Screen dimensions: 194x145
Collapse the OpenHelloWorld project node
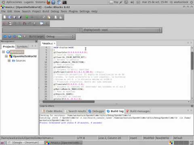pos(6,56)
